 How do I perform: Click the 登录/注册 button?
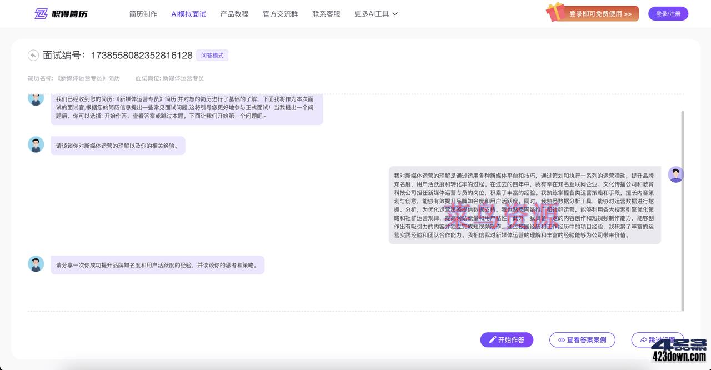[668, 13]
